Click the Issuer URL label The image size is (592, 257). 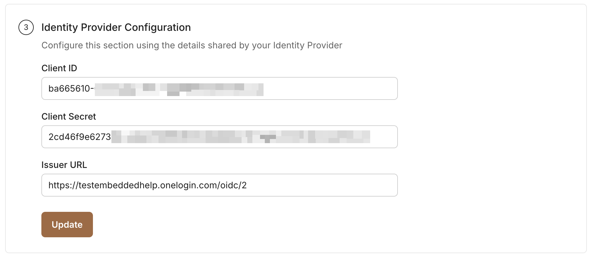click(x=64, y=165)
